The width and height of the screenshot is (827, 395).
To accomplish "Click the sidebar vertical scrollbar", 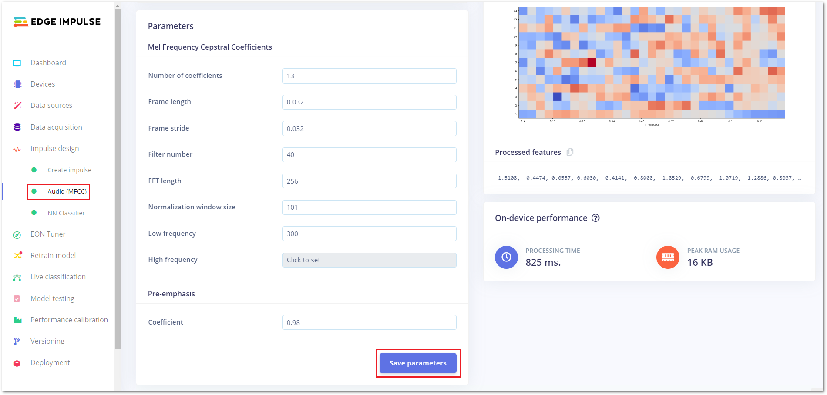I will pyautogui.click(x=118, y=174).
